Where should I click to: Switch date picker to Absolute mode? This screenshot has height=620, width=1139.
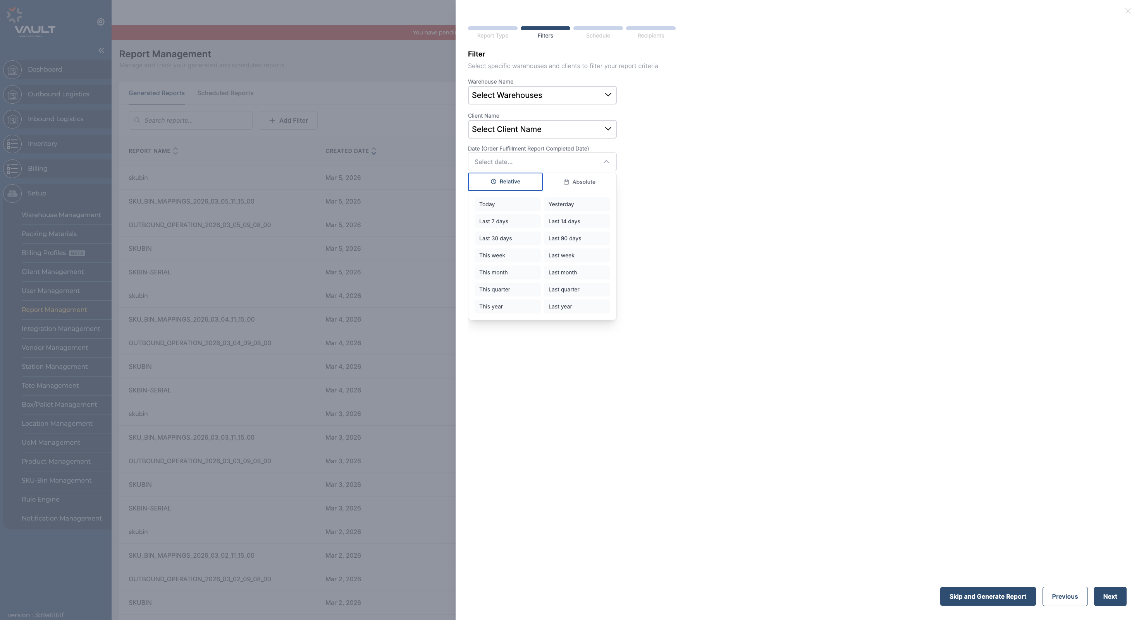coord(579,182)
